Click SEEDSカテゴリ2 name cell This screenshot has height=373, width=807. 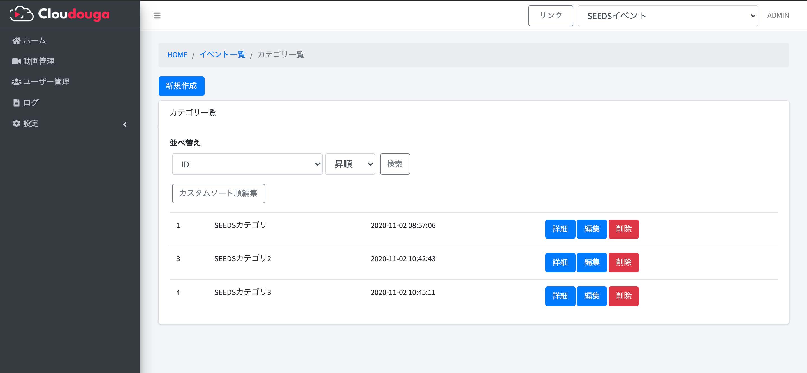[242, 259]
